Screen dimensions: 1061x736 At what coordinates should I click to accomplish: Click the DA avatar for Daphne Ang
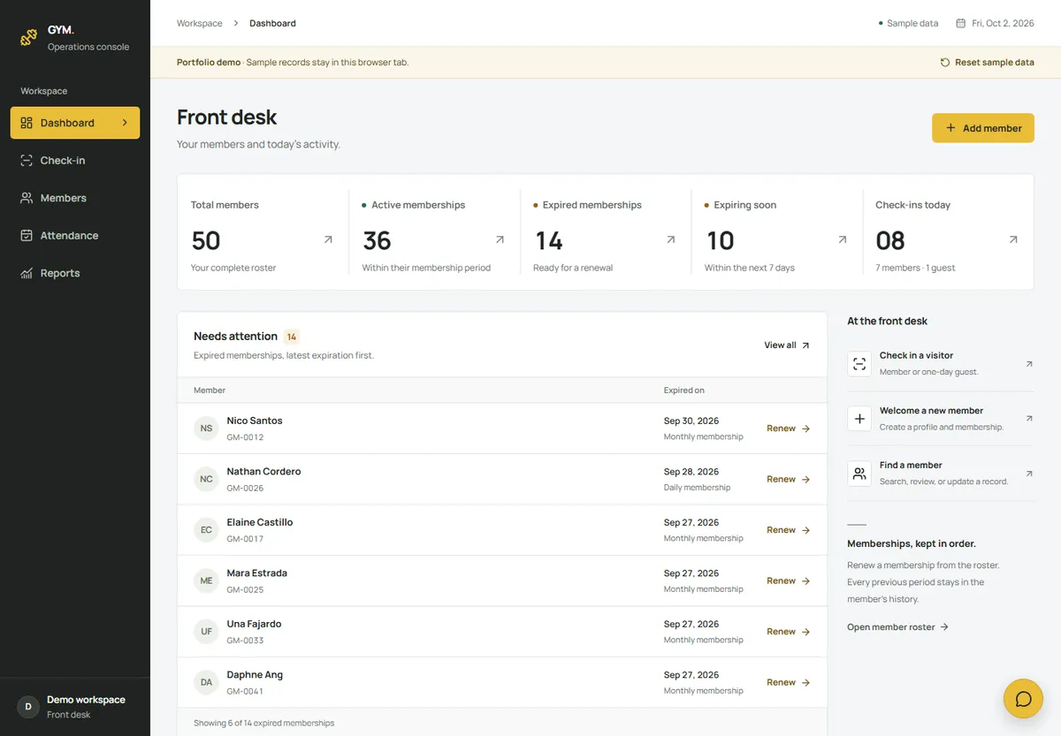coord(206,682)
